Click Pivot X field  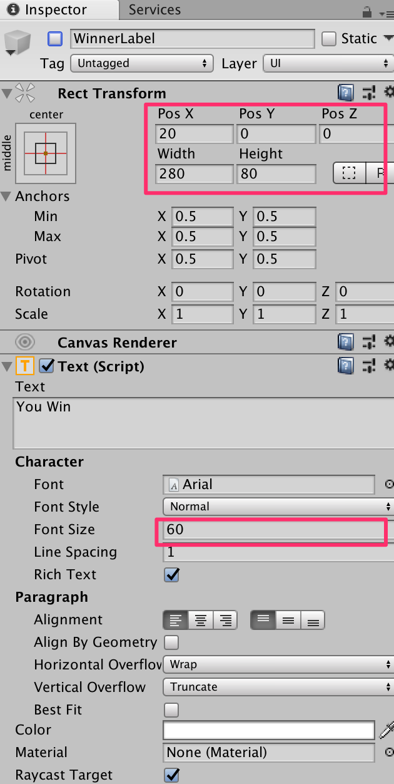point(203,259)
